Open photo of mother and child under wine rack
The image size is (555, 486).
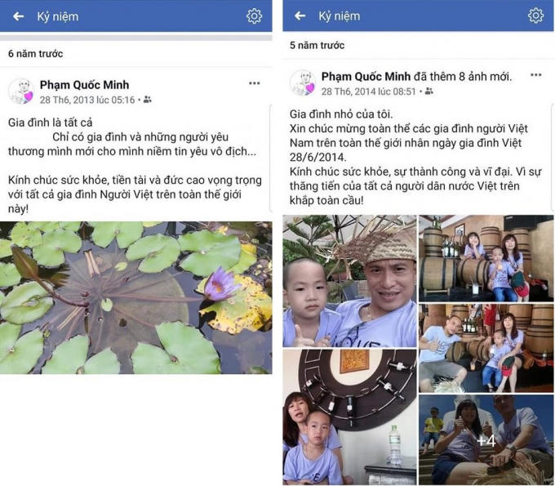click(349, 417)
